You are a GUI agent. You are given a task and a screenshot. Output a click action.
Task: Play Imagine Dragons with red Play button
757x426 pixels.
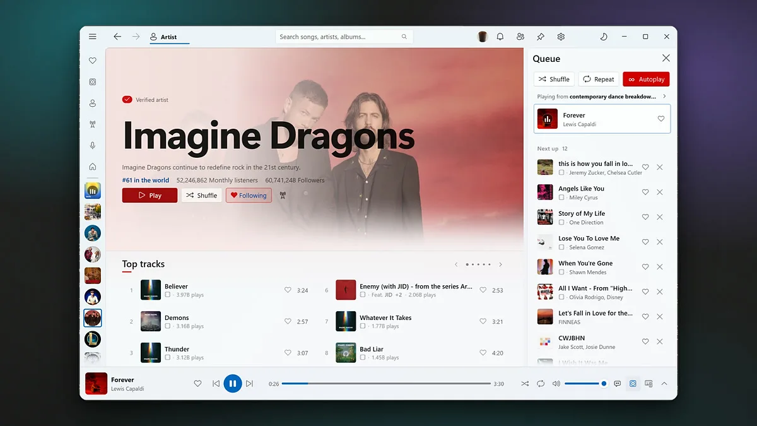(x=150, y=196)
